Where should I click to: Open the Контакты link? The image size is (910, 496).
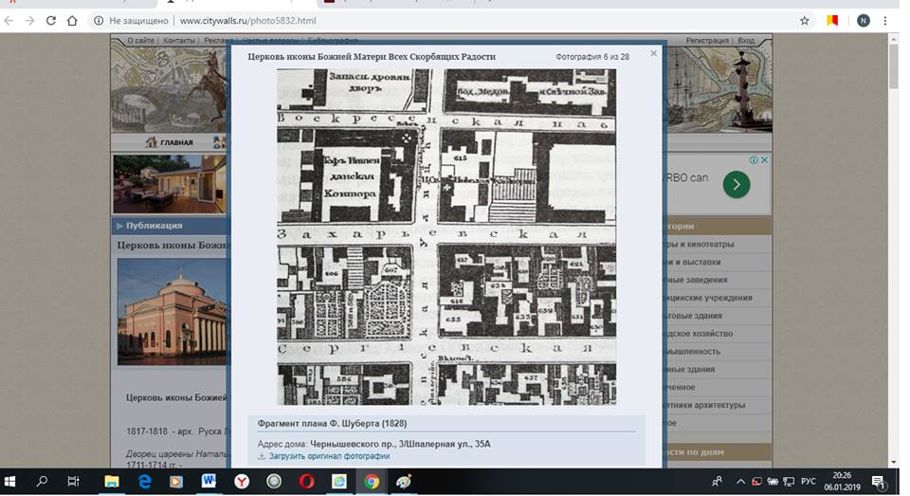point(179,41)
